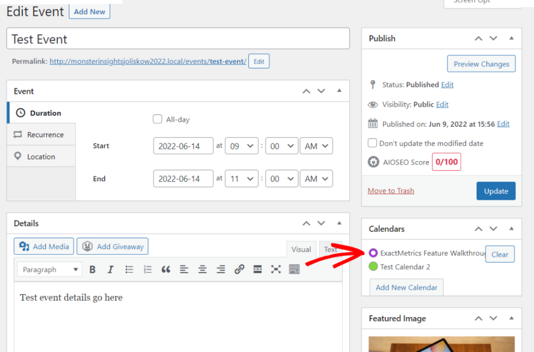Open the start hour dropdown
Image resolution: width=534 pixels, height=352 pixels.
pos(241,146)
